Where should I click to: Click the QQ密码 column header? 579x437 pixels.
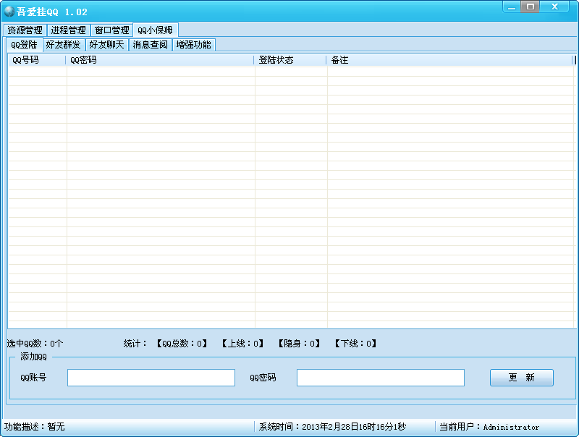(160, 60)
